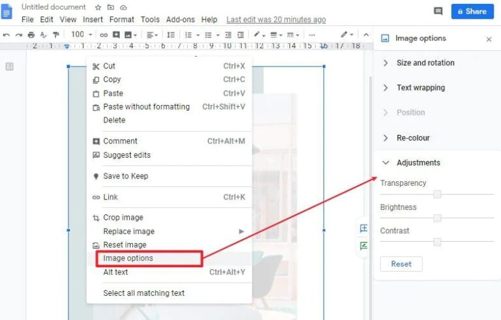
Task: Click the document outline icon
Action: 10,66
